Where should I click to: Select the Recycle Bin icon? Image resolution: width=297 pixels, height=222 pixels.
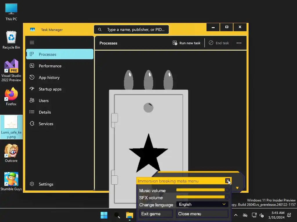pyautogui.click(x=11, y=40)
